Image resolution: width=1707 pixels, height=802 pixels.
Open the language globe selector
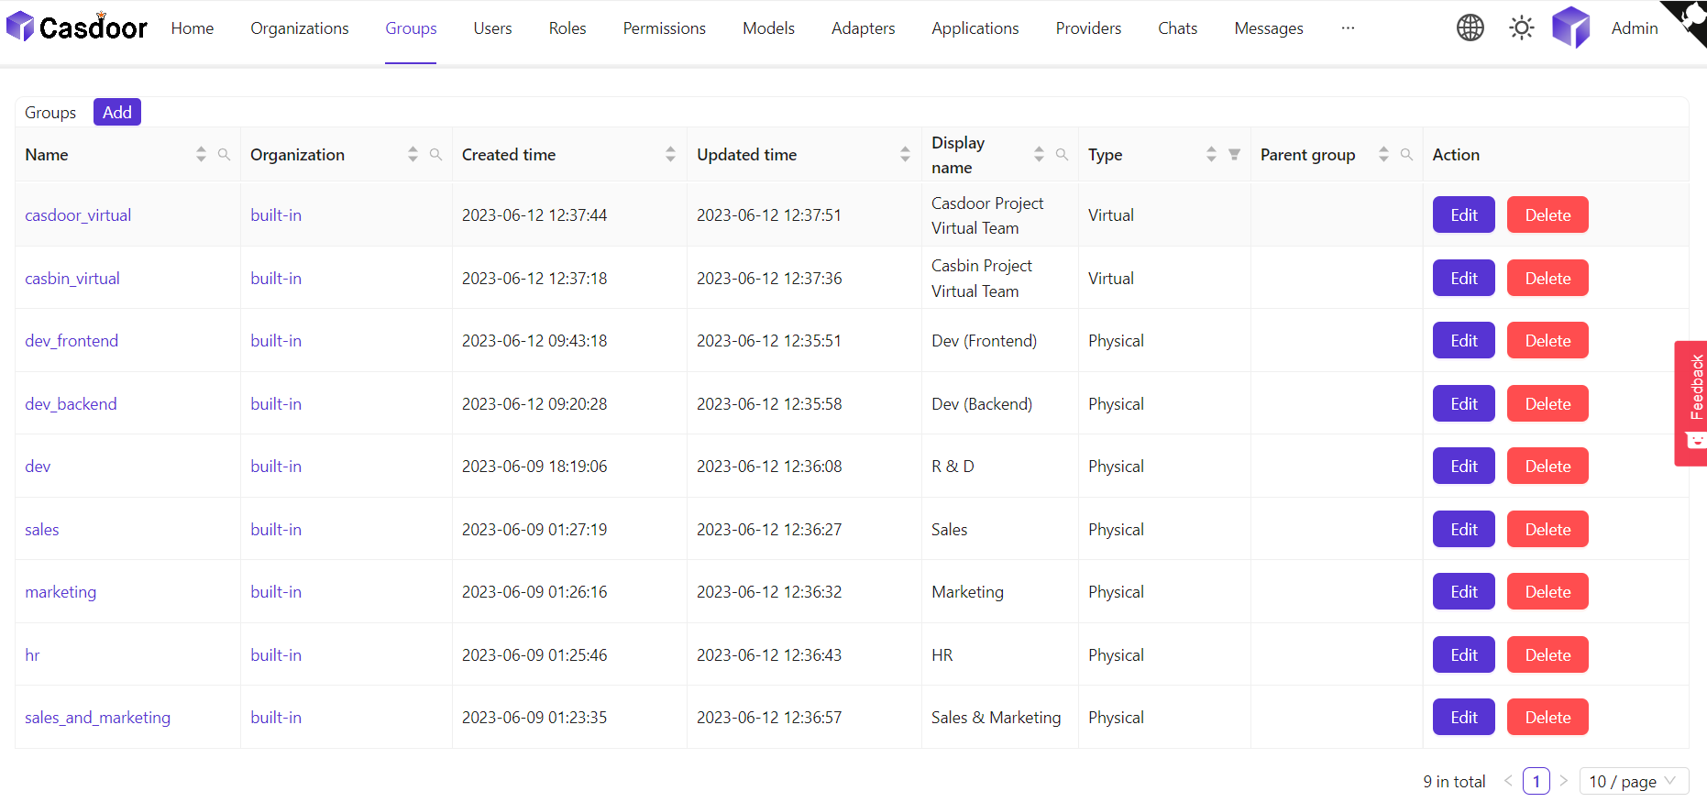(1470, 28)
